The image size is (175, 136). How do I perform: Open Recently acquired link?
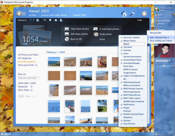pos(27,62)
